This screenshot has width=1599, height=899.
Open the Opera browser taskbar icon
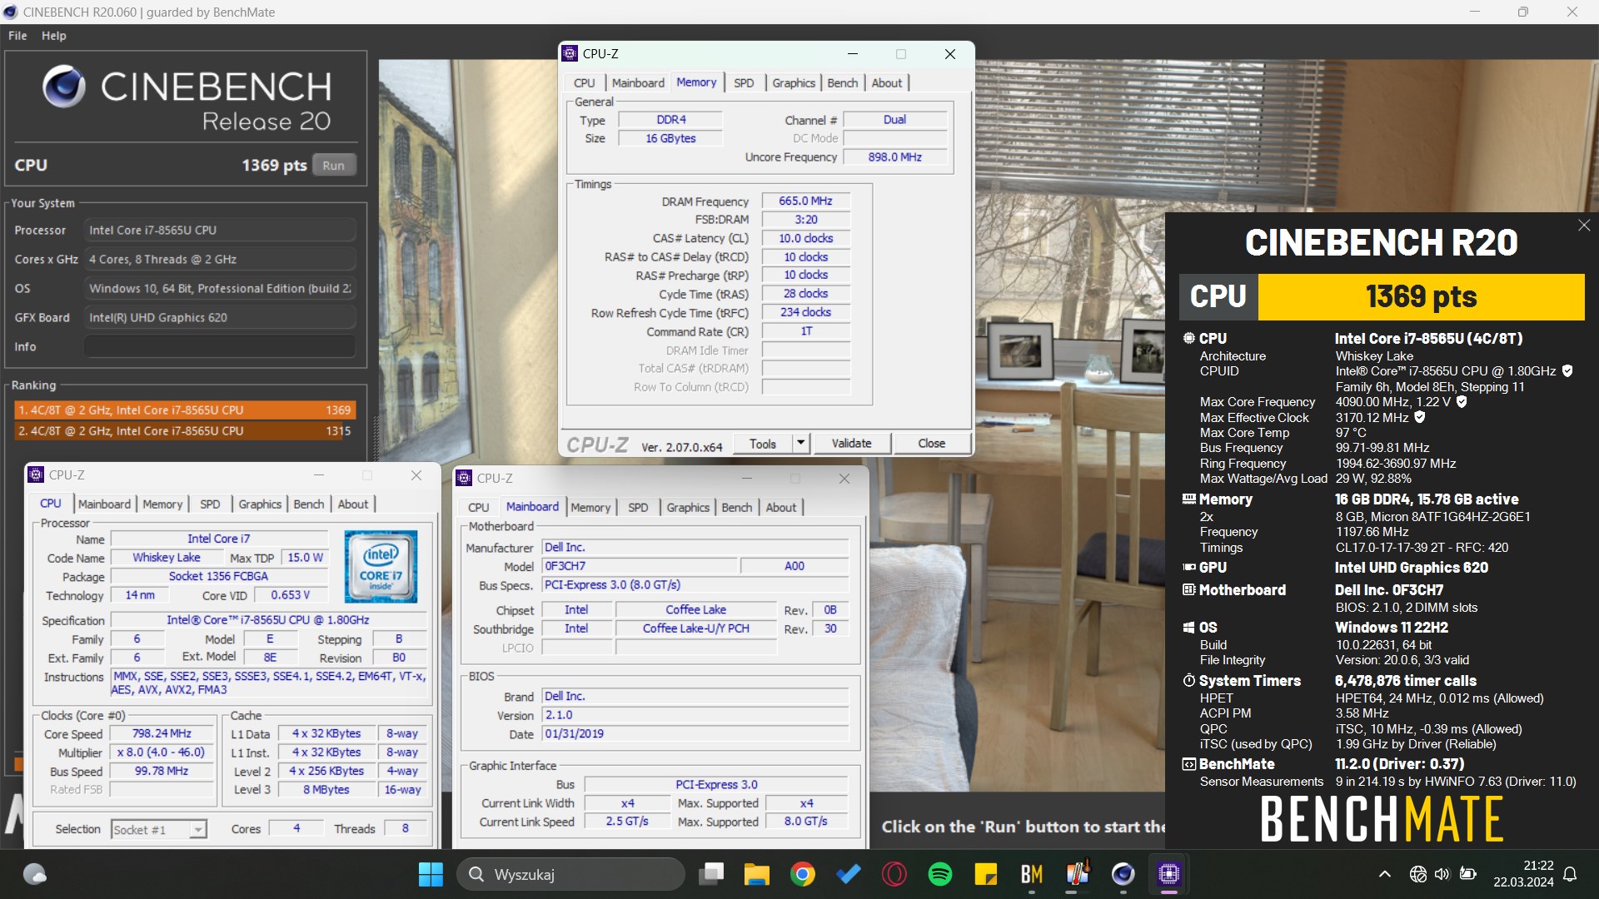(894, 874)
